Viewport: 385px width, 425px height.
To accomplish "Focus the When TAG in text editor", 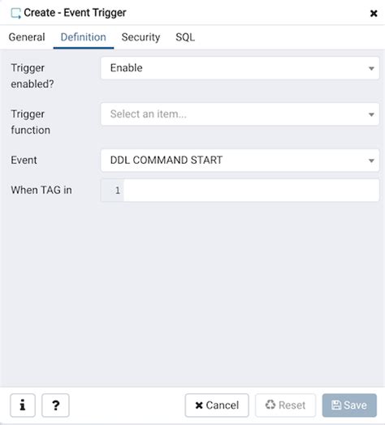I will (x=251, y=191).
